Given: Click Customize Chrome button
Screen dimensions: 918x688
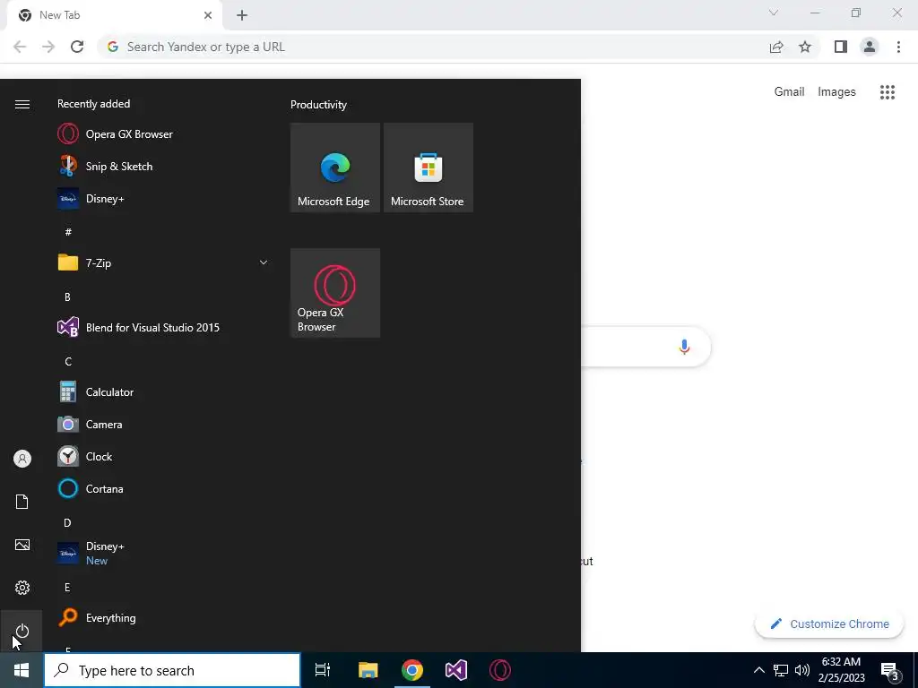Looking at the screenshot, I should coord(829,623).
